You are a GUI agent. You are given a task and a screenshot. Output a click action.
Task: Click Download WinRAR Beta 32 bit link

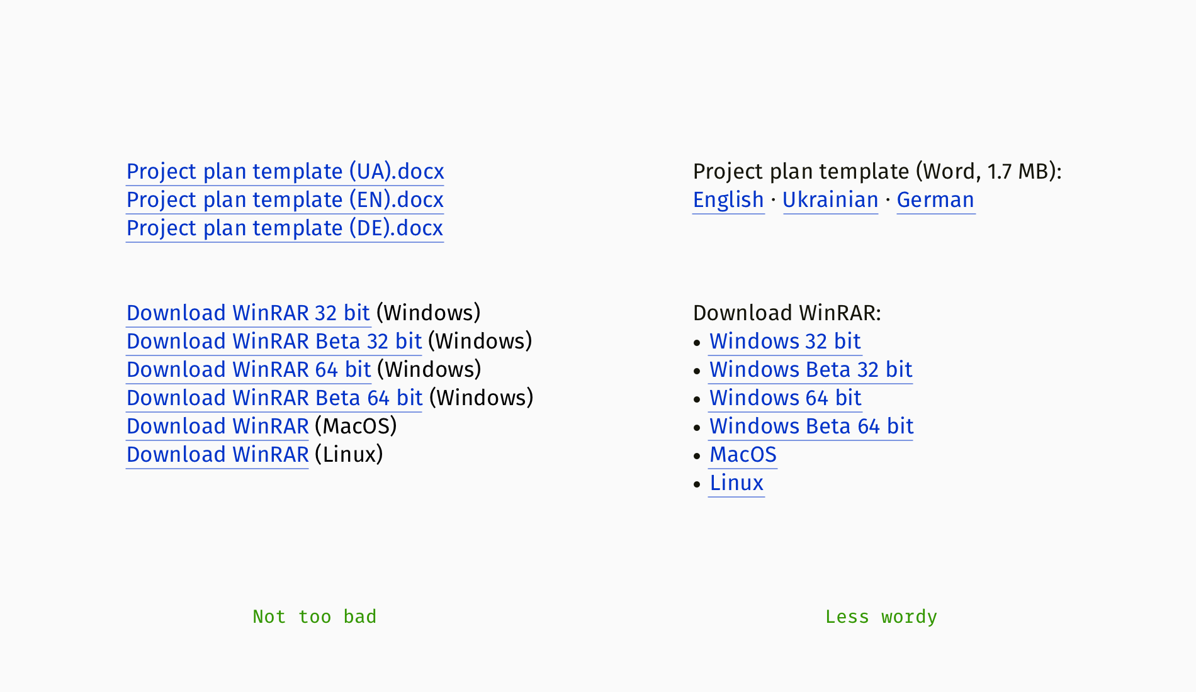tap(274, 342)
